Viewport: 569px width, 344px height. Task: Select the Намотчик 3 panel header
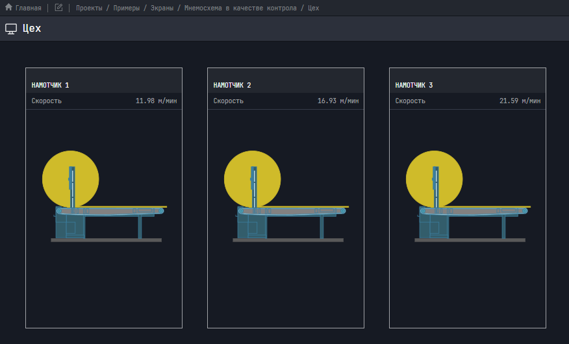[x=414, y=85]
